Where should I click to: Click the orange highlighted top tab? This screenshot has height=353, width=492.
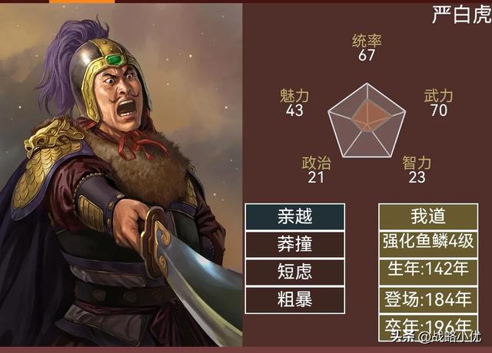[x=82, y=2]
